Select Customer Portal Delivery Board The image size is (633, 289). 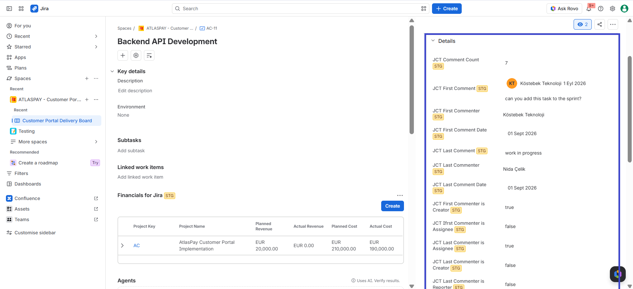click(56, 121)
